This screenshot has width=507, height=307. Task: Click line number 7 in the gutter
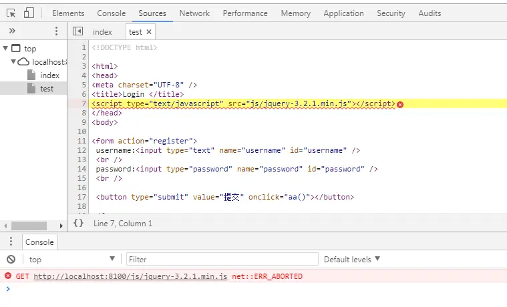[83, 103]
